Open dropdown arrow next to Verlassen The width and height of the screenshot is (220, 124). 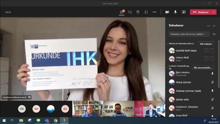coord(214,12)
